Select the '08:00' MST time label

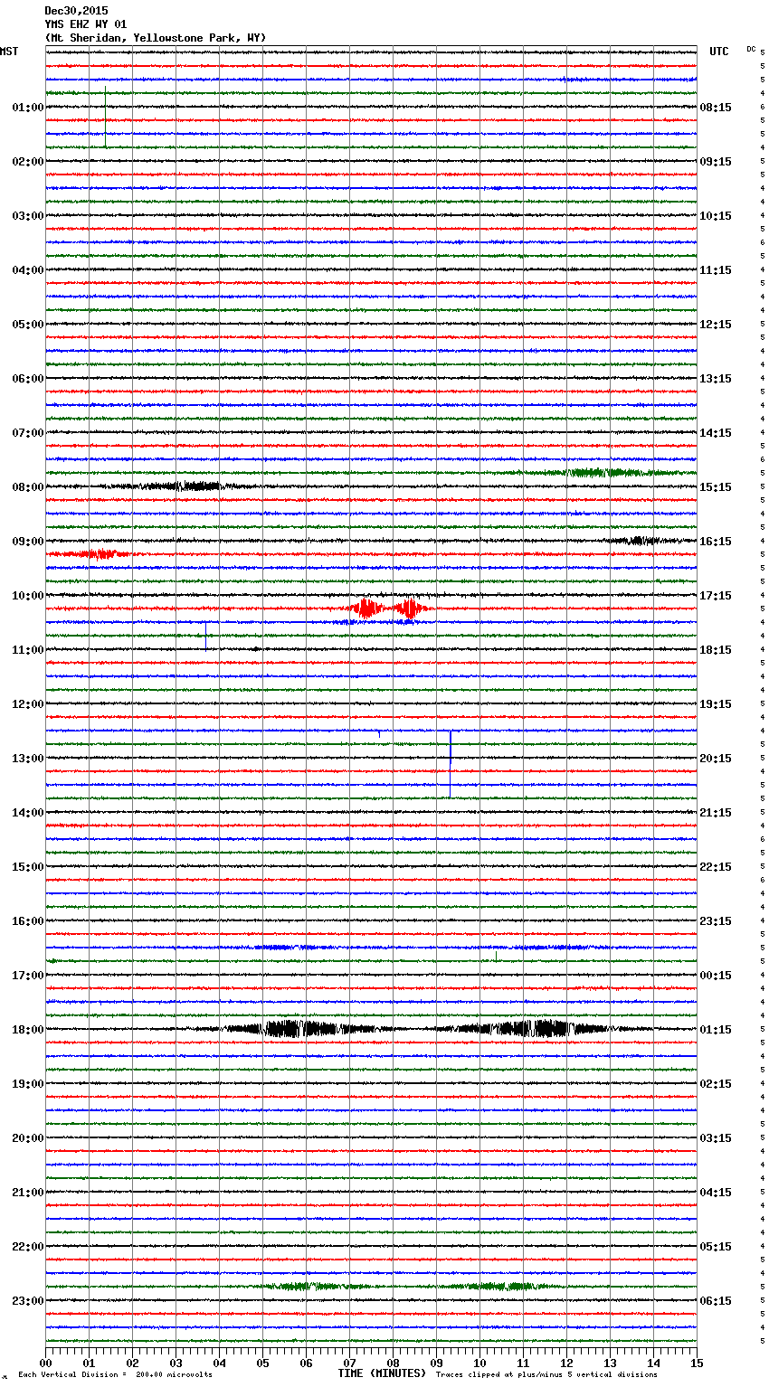tap(28, 487)
